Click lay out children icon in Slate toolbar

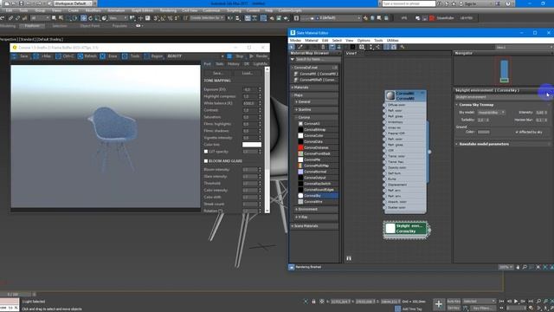(377, 47)
